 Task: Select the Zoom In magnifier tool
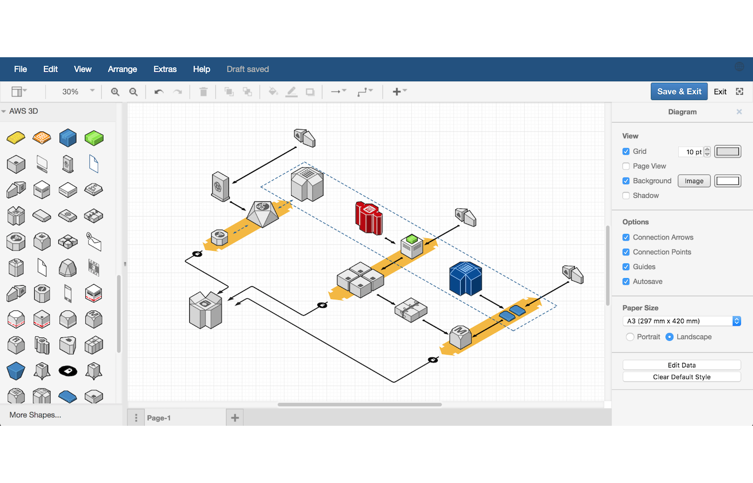(115, 91)
